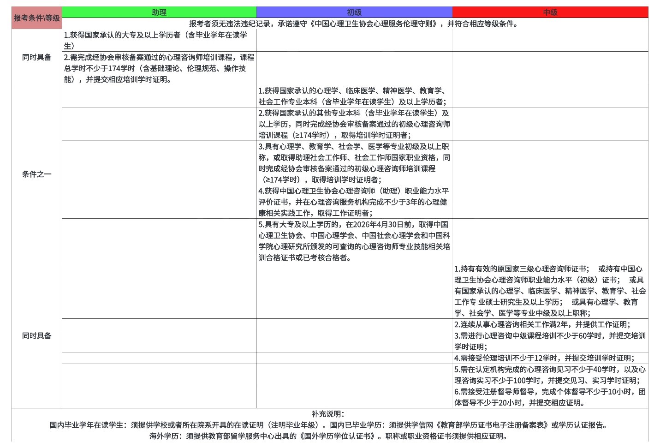Select the green 助理 column header
Viewport: 660px width, 448px height.
tap(159, 12)
